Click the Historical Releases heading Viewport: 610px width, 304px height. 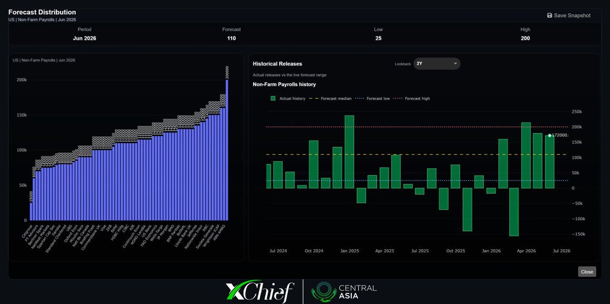tap(278, 64)
